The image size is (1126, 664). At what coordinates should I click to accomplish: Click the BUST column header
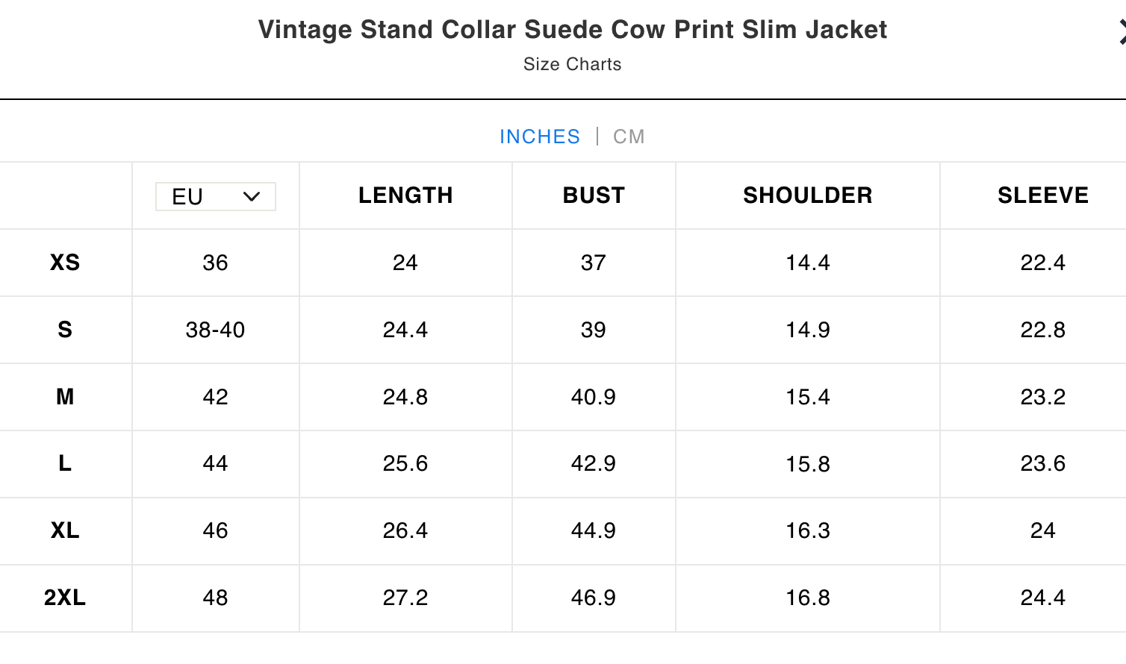tap(594, 195)
